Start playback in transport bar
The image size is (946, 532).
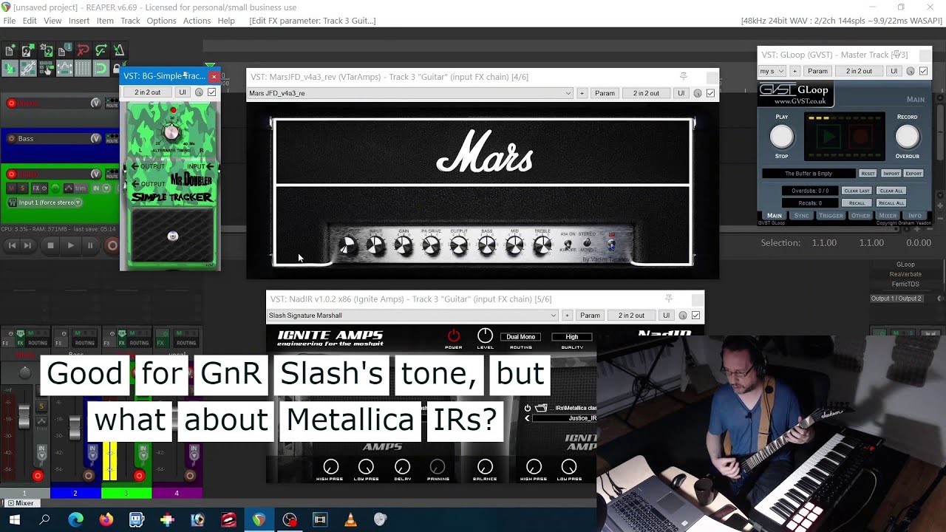[x=70, y=245]
